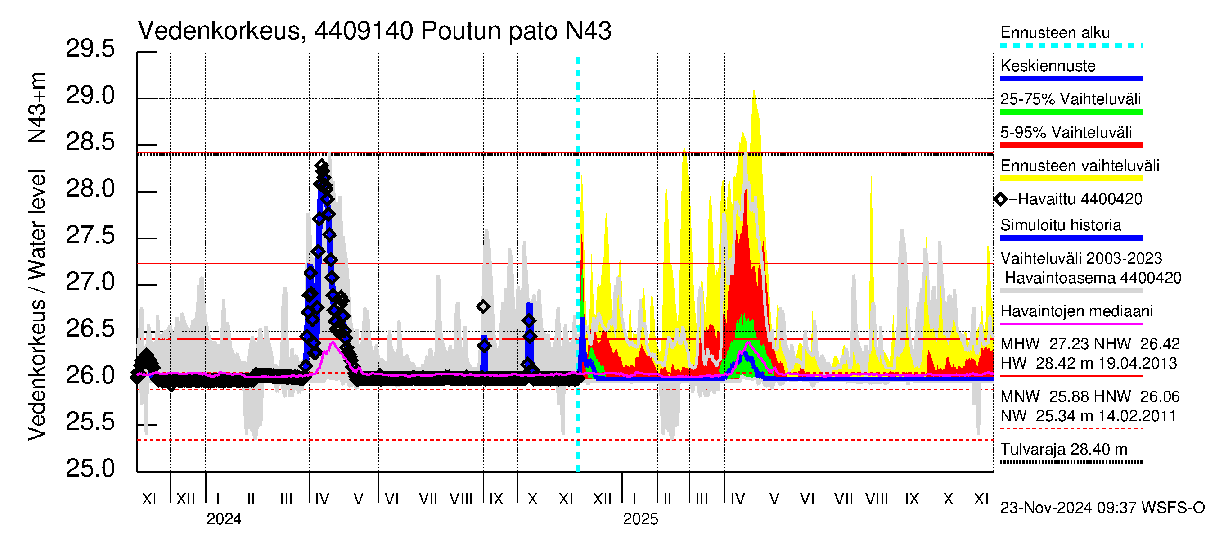Click the 'Keskiennuste' legend label

tap(1048, 66)
